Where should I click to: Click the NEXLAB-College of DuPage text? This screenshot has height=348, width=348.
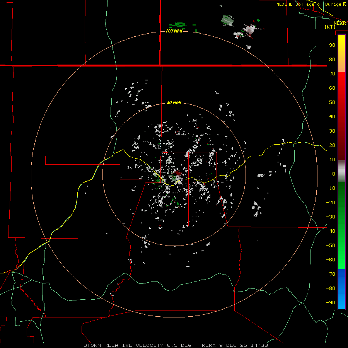click(309, 4)
